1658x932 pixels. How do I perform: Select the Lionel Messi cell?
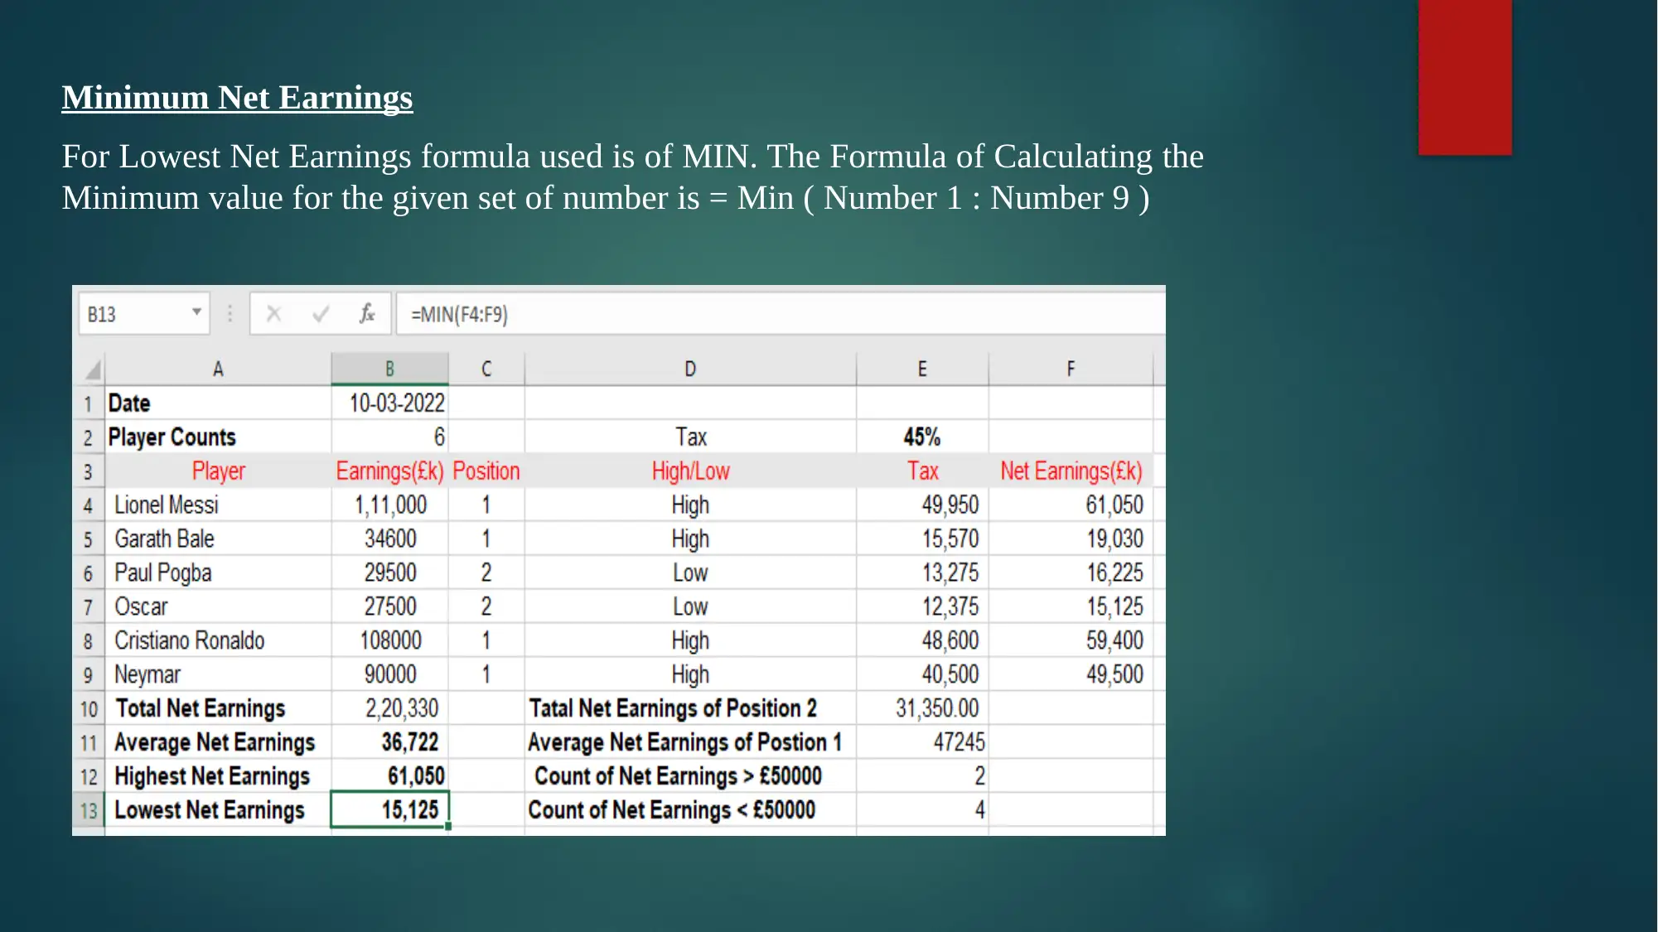(218, 505)
